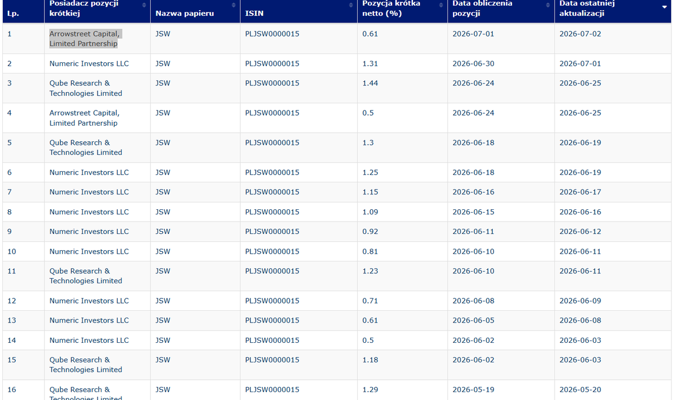Sort by Nazwa papieru column arrows
673x400 pixels.
pos(233,5)
